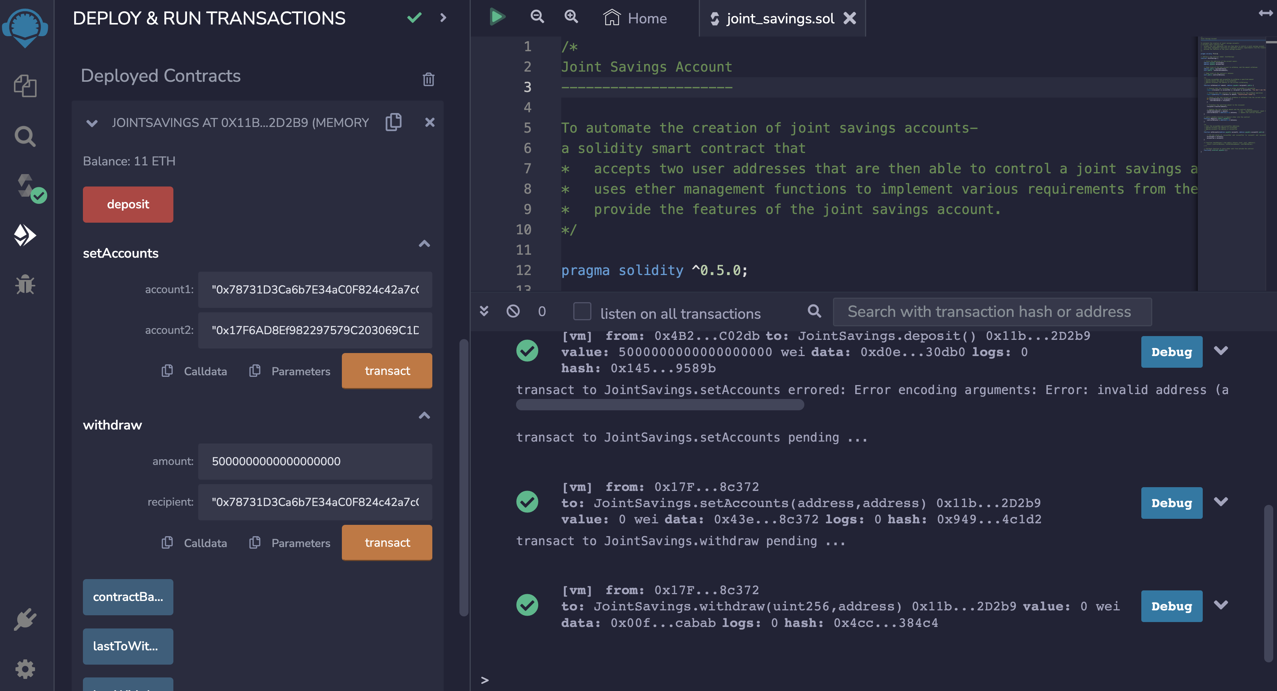
Task: Open the Debugger bug icon
Action: point(25,284)
